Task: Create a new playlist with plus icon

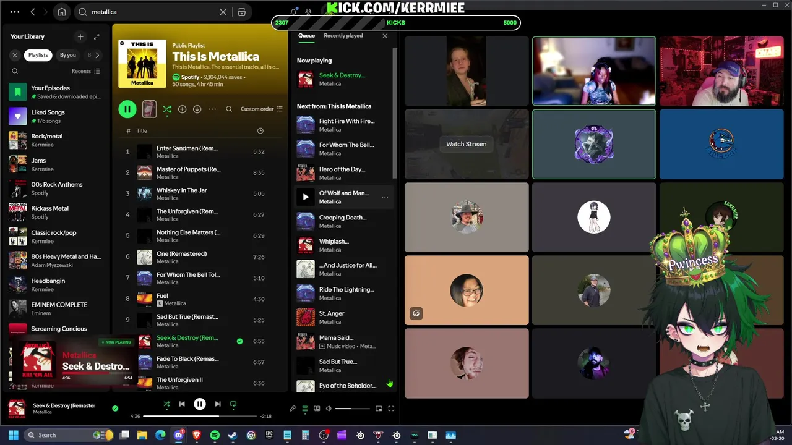Action: tap(80, 36)
